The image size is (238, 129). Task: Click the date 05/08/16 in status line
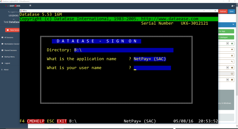tap(183, 121)
